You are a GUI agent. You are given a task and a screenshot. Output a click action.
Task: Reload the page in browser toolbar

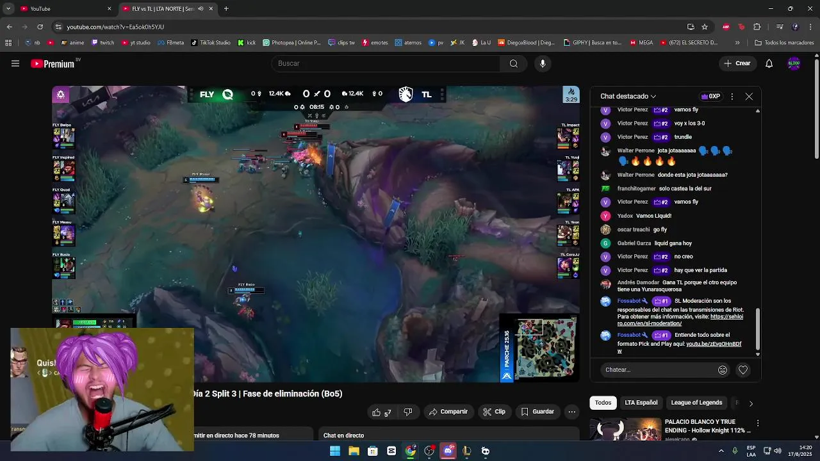[40, 27]
